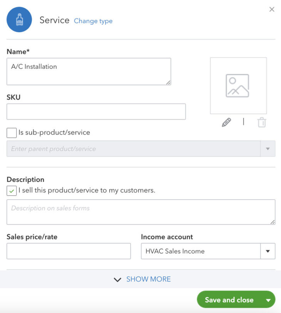Delete product image using the trash icon
Image resolution: width=281 pixels, height=313 pixels.
[262, 122]
